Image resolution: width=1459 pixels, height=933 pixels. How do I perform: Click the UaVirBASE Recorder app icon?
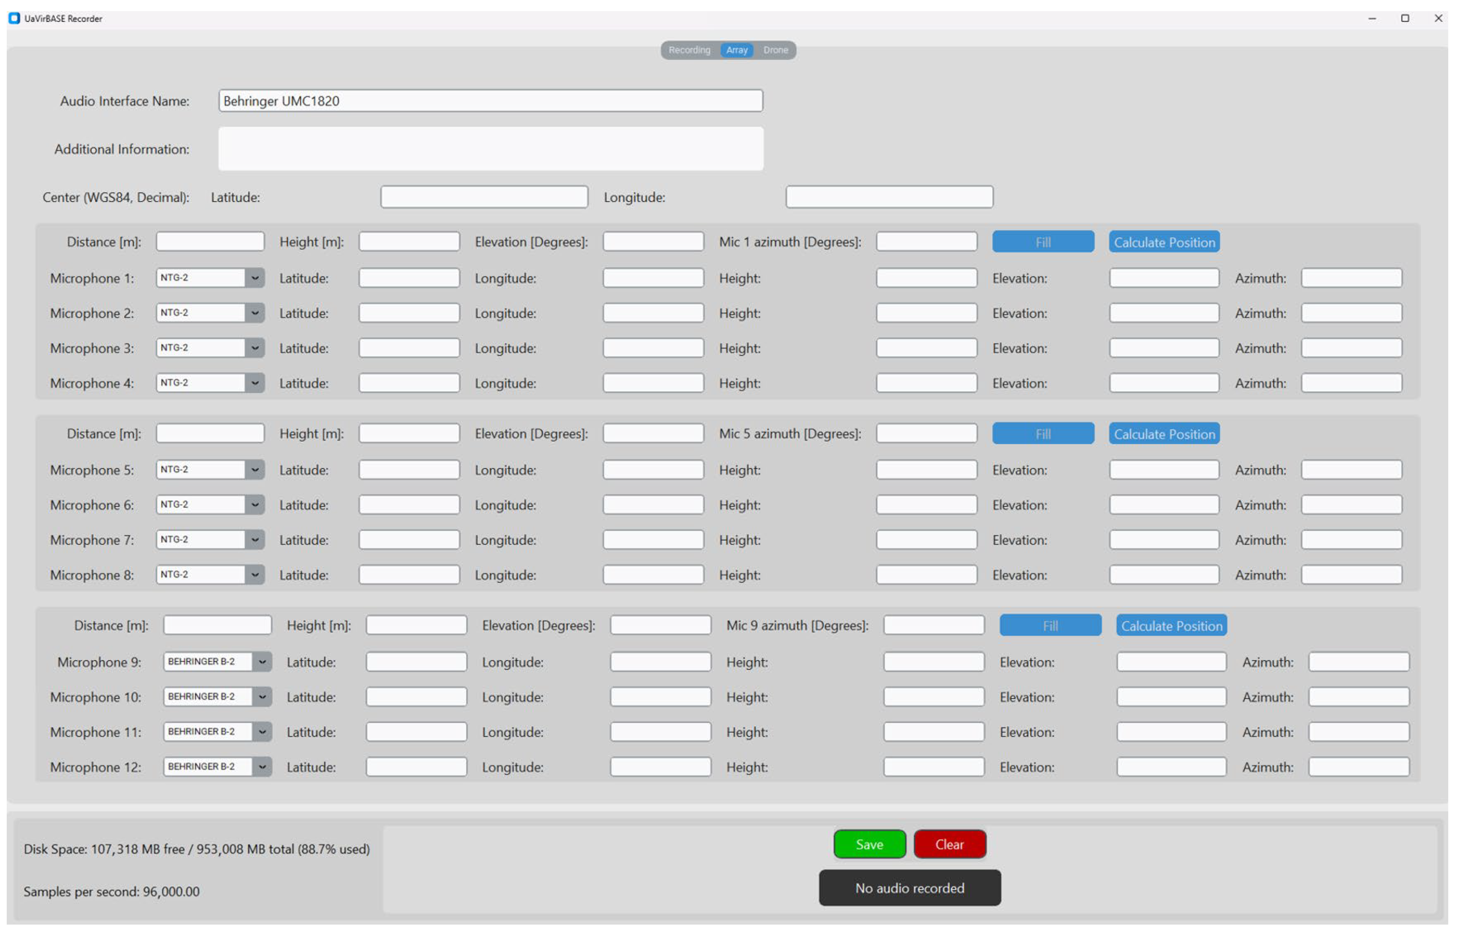14,18
